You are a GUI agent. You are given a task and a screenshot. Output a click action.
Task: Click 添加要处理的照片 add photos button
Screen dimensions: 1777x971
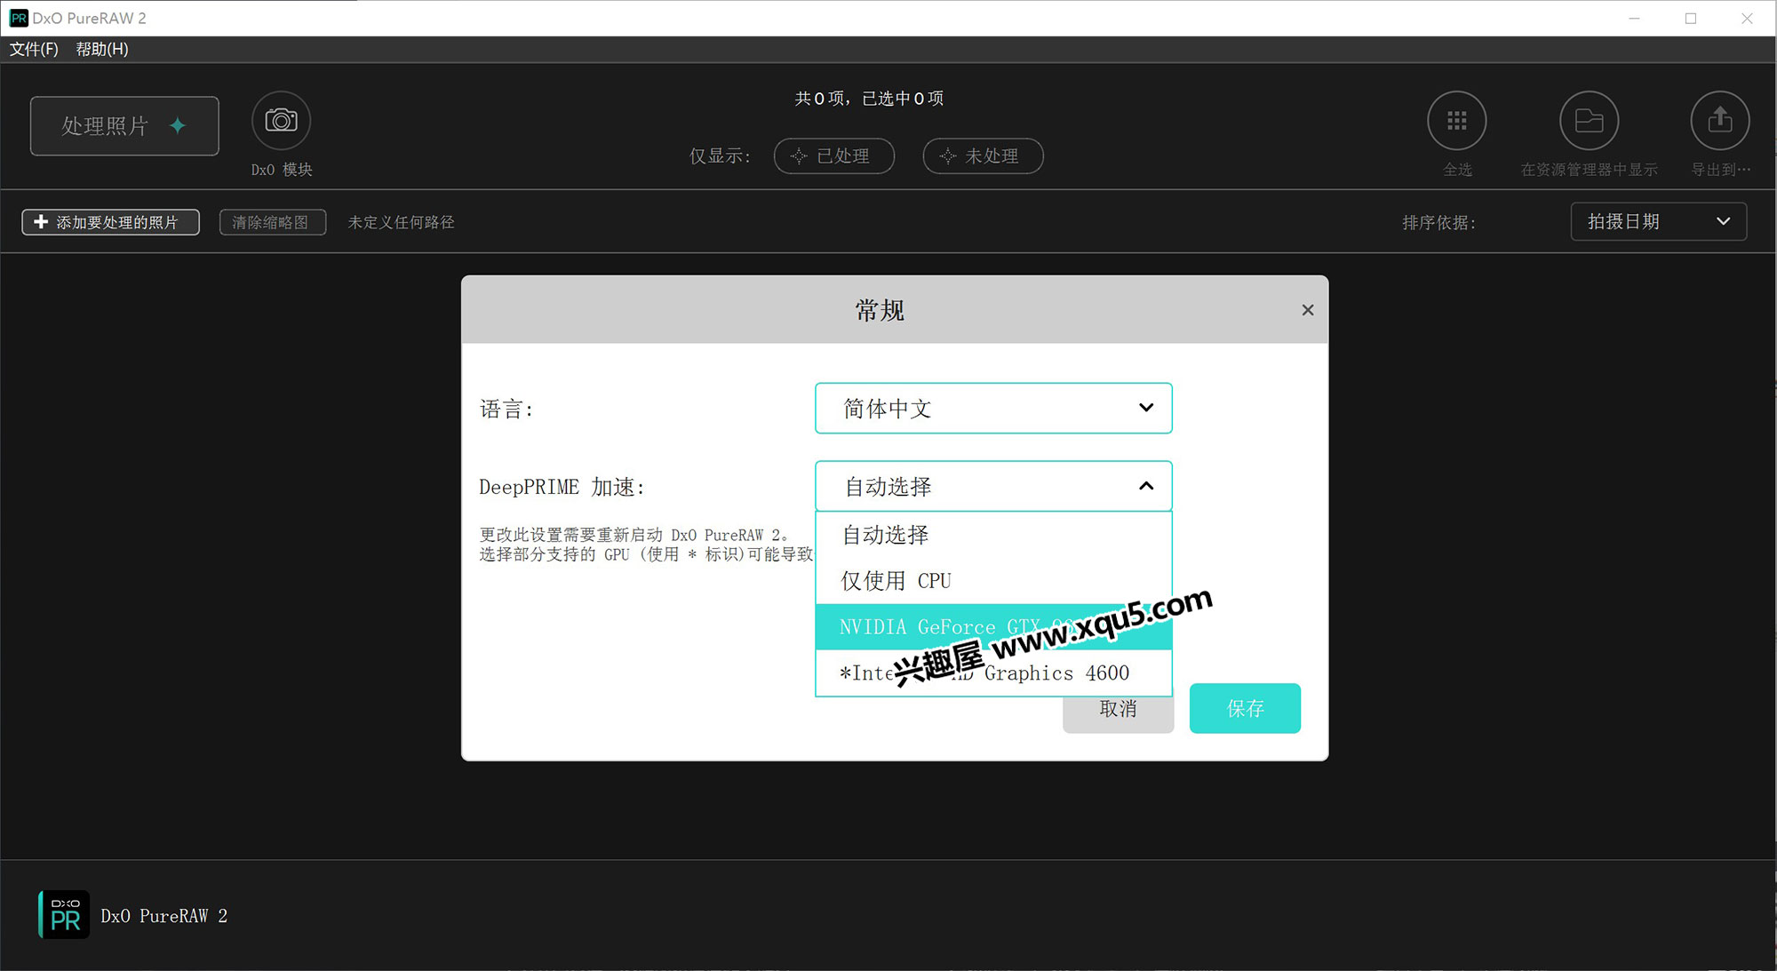tap(110, 222)
